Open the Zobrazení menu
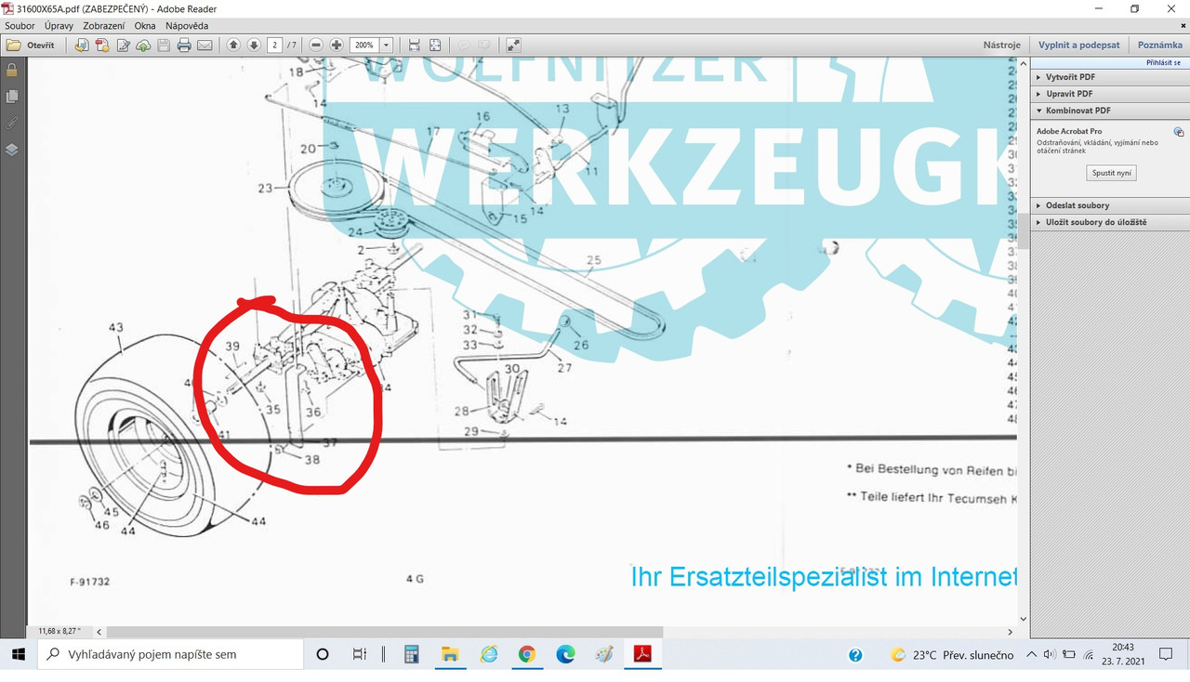Screen dimensions: 1190x682 (x=104, y=26)
